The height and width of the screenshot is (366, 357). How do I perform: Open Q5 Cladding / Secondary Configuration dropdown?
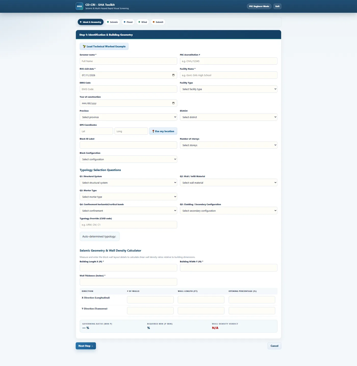point(228,211)
